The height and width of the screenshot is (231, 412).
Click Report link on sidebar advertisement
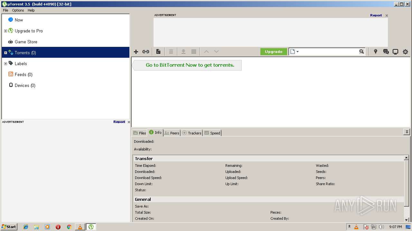(x=119, y=122)
